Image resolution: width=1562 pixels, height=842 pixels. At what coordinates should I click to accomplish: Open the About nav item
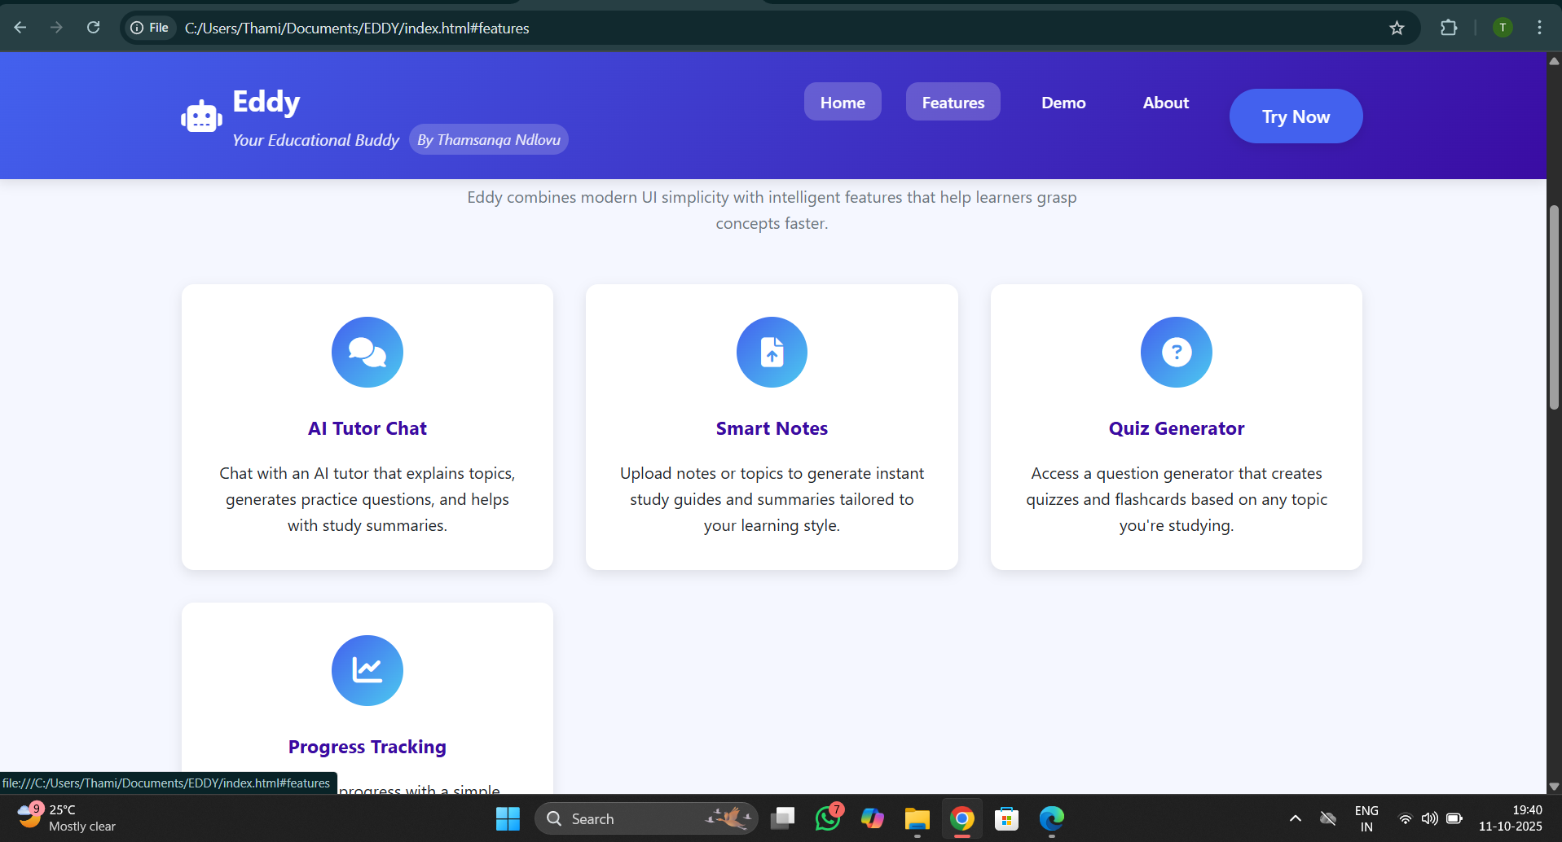(1166, 102)
